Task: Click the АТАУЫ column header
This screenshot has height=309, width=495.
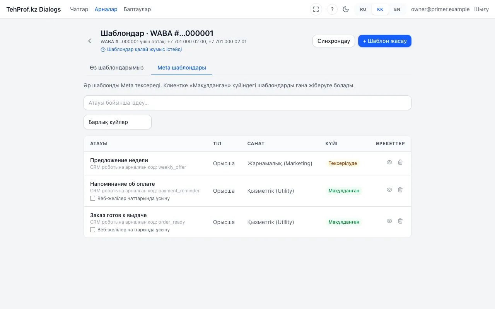Action: click(99, 144)
